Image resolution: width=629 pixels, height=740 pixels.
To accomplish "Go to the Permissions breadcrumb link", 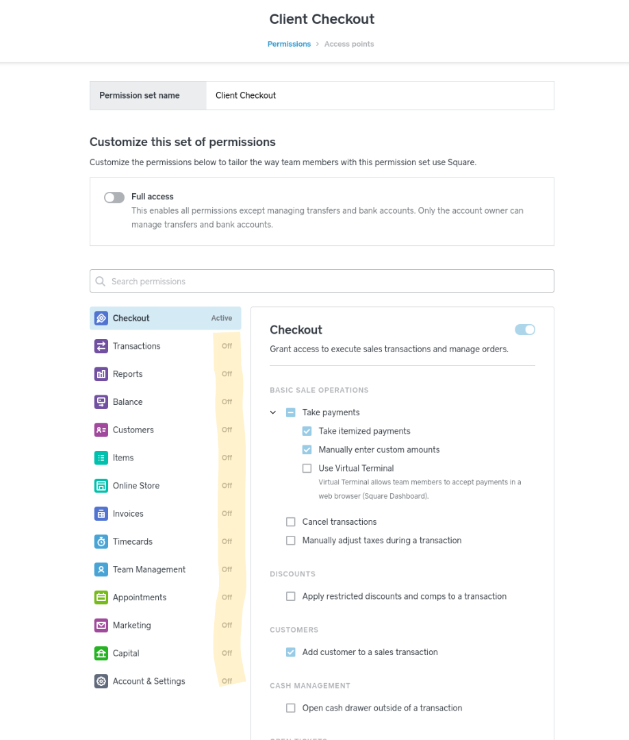I will point(289,44).
